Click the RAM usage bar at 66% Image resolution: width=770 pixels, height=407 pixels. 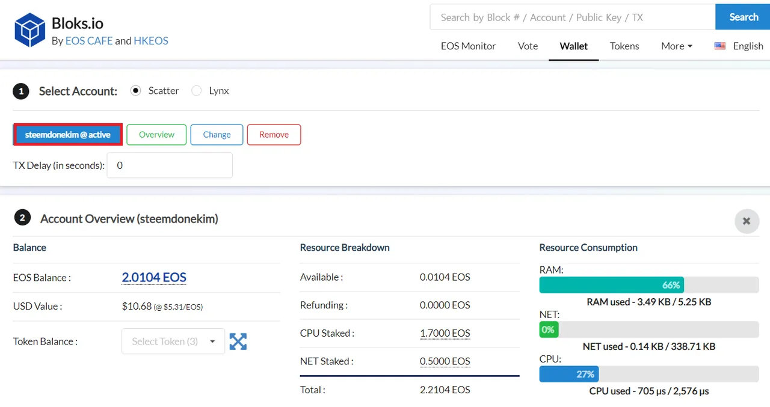649,285
